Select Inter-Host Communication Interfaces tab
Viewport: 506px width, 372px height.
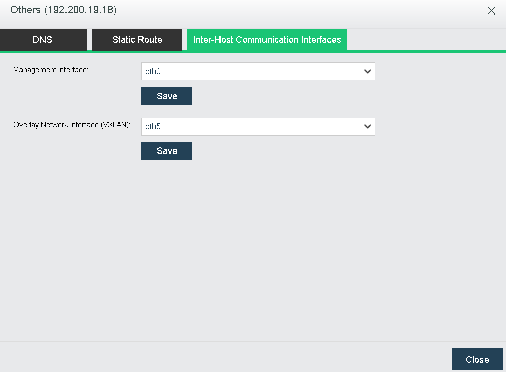(x=267, y=40)
